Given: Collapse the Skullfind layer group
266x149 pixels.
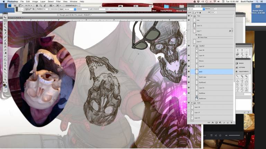Looking at the screenshot, I should [194, 46].
